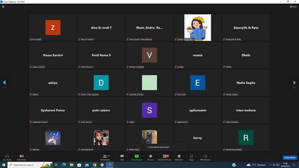Select the putri azzura tile
Viewport: 299px width, 168px height.
tap(101, 110)
